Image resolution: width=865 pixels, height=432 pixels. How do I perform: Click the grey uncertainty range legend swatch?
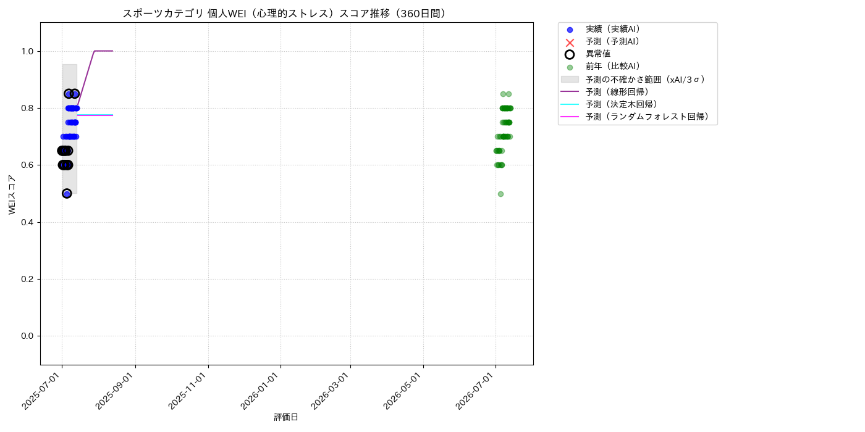pyautogui.click(x=570, y=80)
